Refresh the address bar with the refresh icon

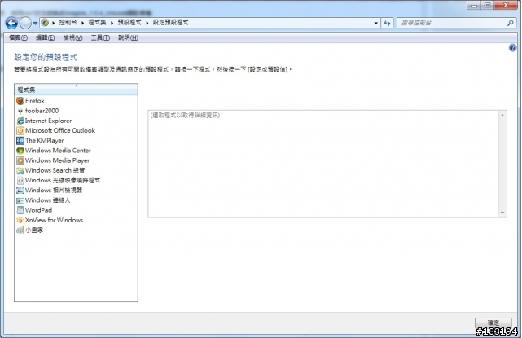[387, 23]
